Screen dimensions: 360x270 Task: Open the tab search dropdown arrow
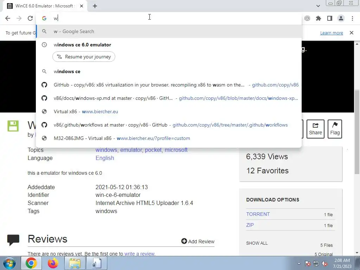pos(318,6)
